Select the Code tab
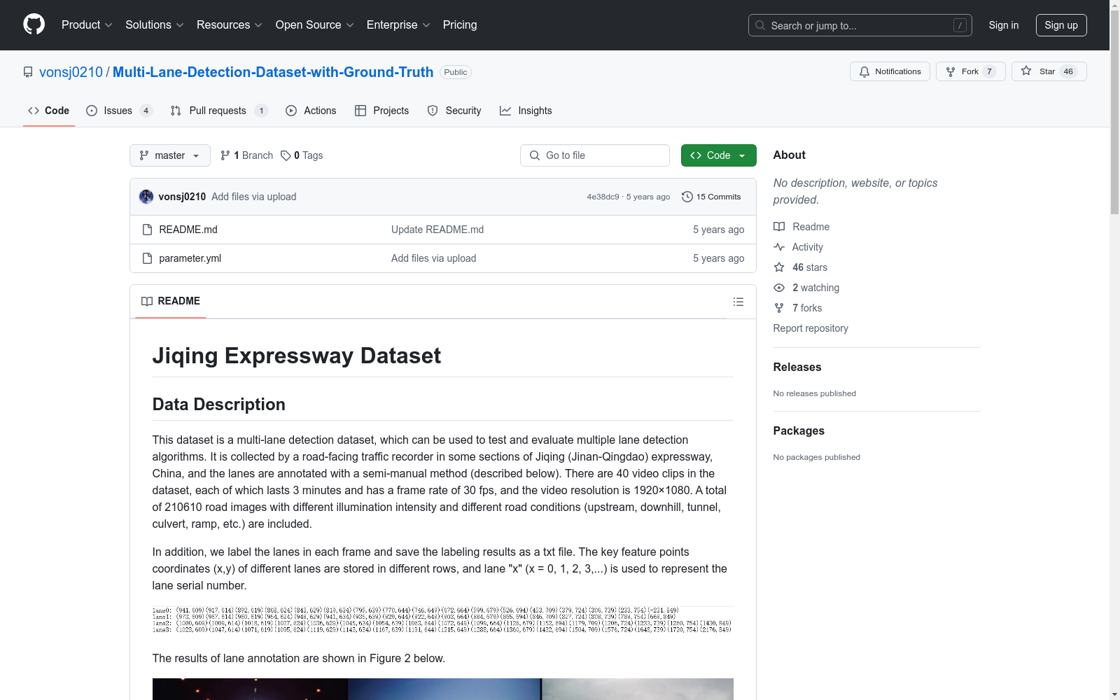 coord(48,111)
